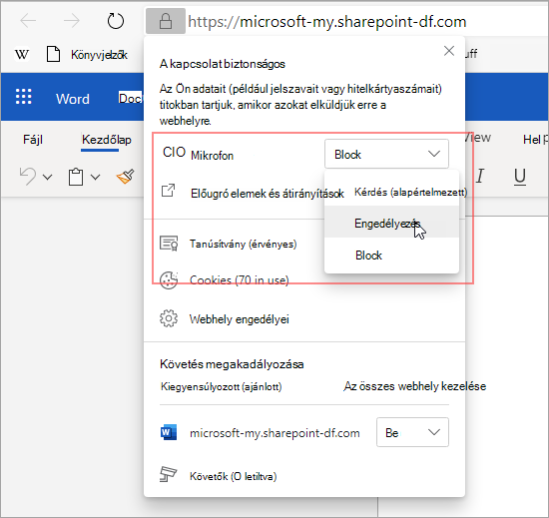Toggle Underline formatting
The width and height of the screenshot is (549, 518).
(520, 176)
